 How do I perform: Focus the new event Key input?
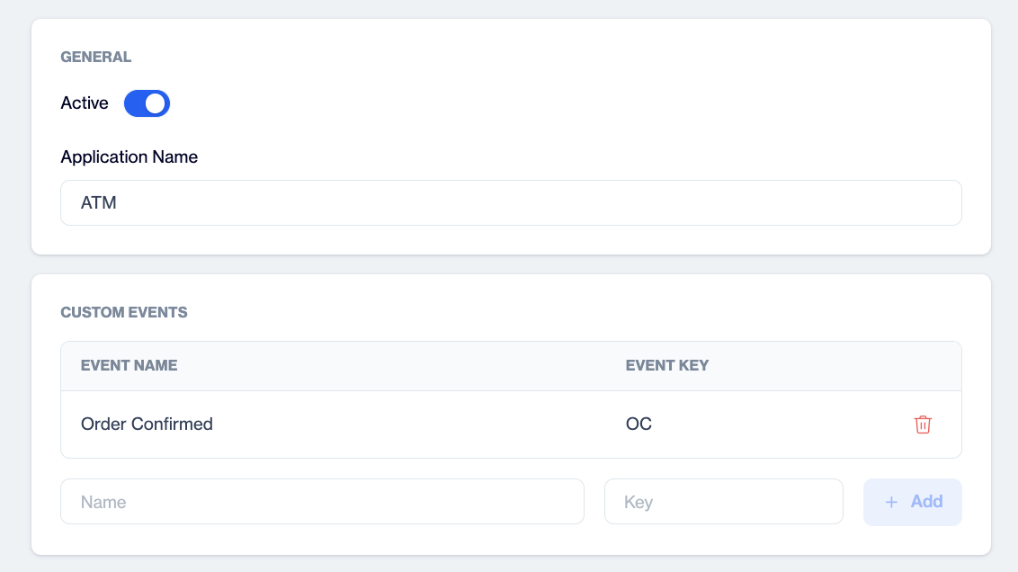pos(723,501)
